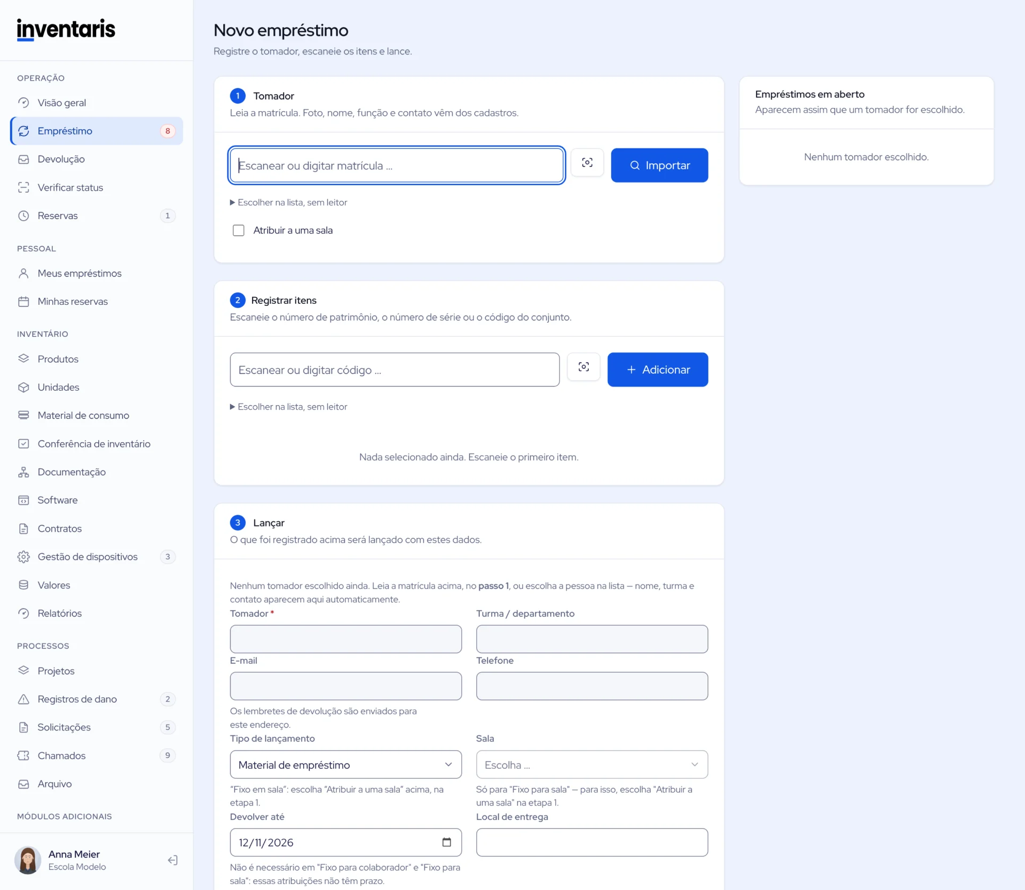Click the E-mail input field

pyautogui.click(x=346, y=686)
